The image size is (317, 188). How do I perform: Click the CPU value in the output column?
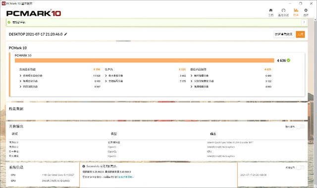click(209, 151)
